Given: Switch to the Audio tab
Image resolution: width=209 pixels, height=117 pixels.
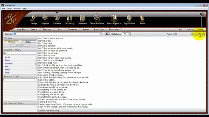Looking at the screenshot, I should (85, 29).
